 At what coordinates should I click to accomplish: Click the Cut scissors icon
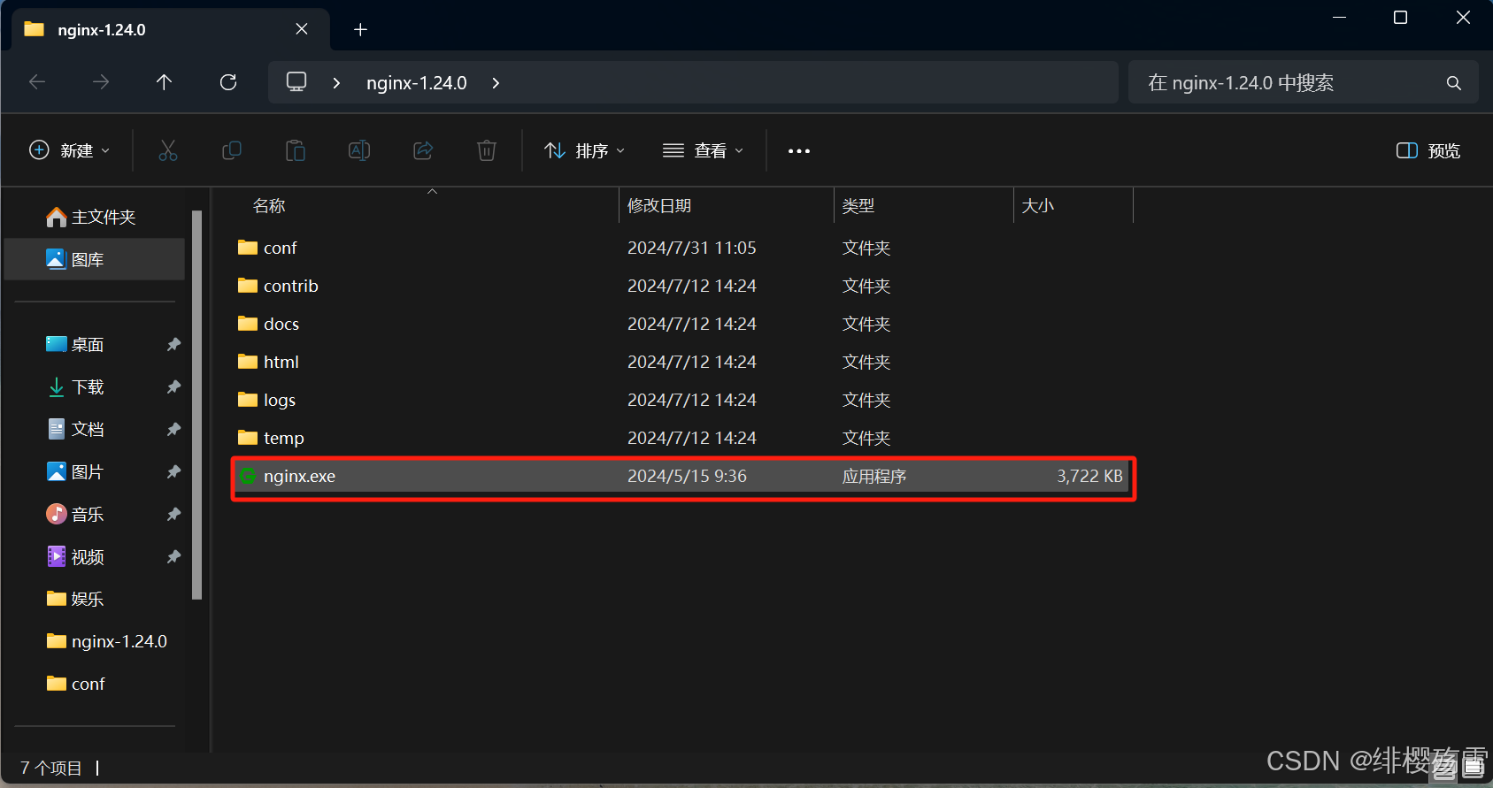167,150
